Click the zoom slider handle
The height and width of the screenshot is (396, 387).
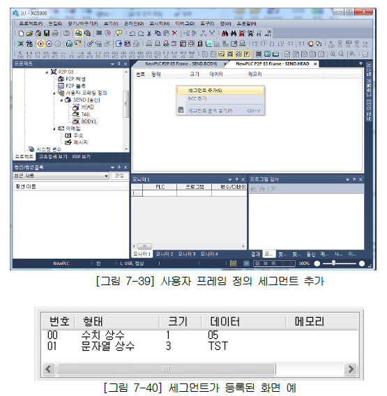click(334, 263)
